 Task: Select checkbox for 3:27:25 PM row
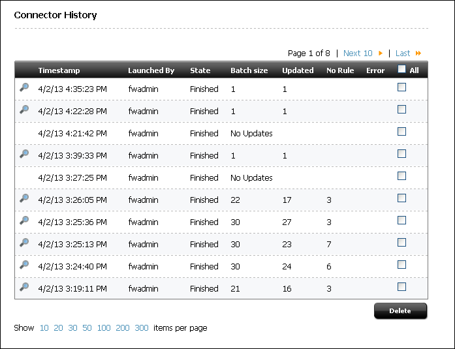click(401, 176)
